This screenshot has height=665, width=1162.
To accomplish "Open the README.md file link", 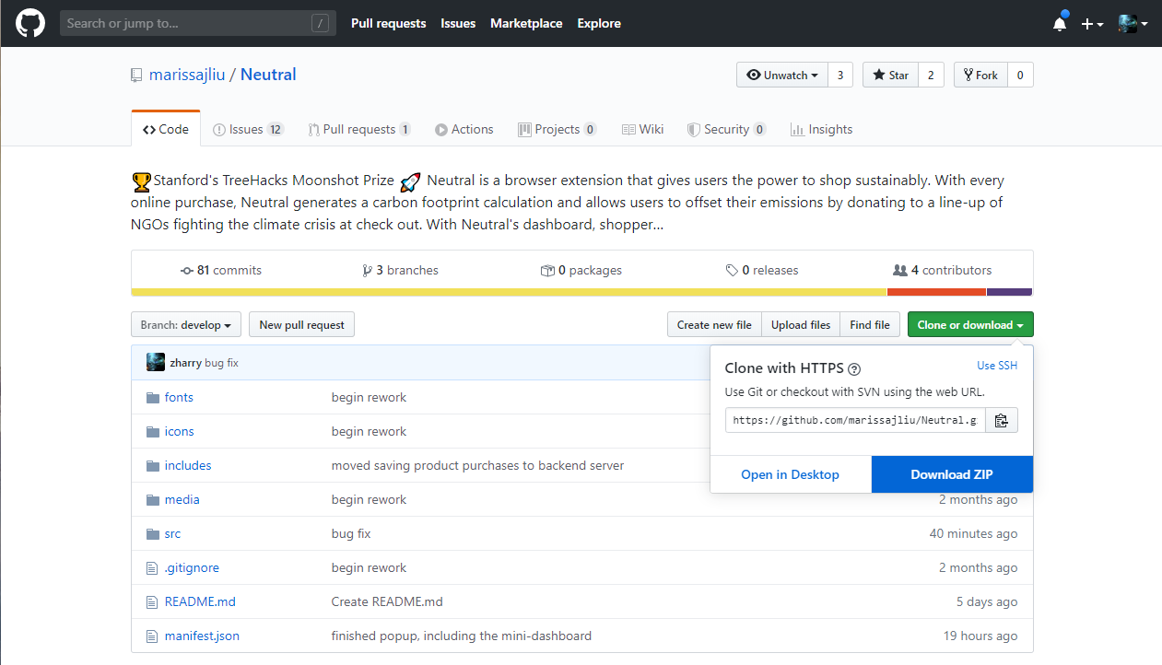I will click(x=200, y=602).
